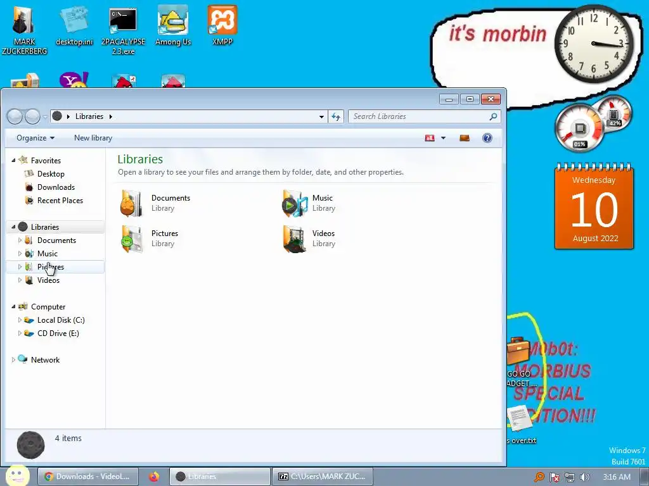
Task: Click the calendar gadget showing August 2022
Action: point(594,206)
